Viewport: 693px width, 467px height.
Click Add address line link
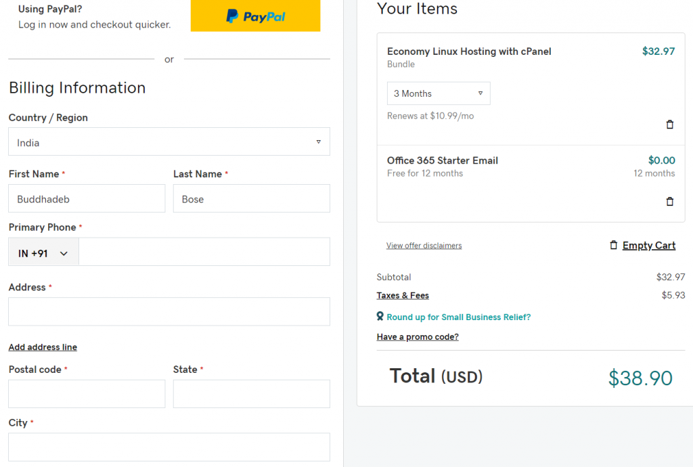click(43, 347)
